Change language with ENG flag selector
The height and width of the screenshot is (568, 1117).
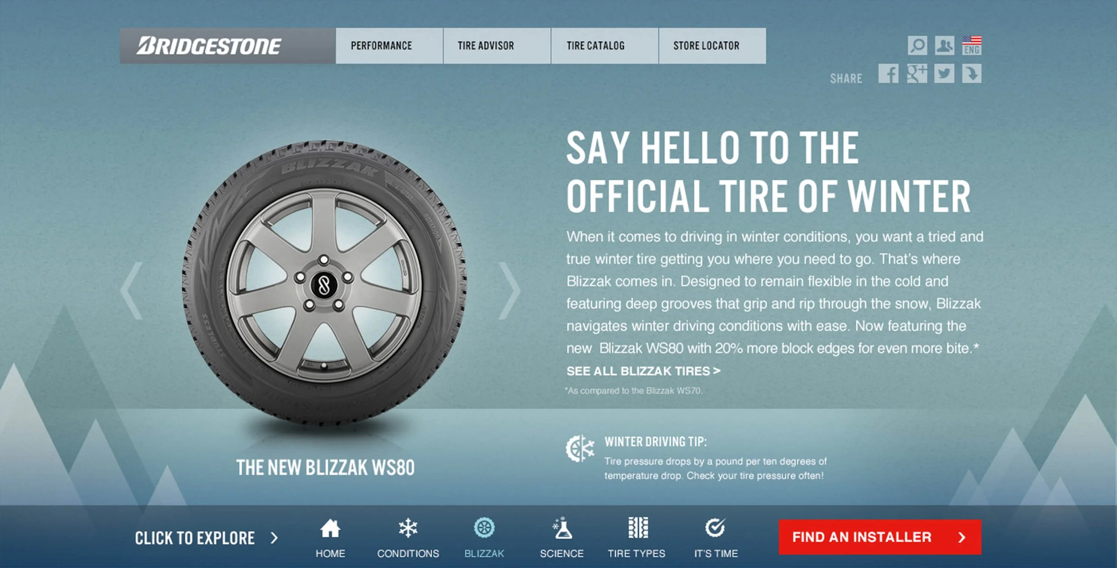click(x=972, y=46)
